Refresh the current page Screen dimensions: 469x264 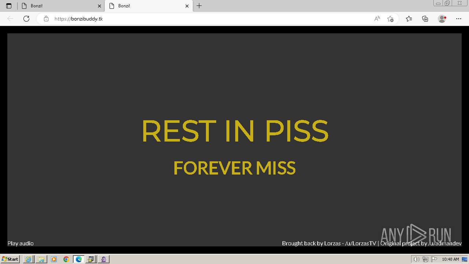[26, 19]
